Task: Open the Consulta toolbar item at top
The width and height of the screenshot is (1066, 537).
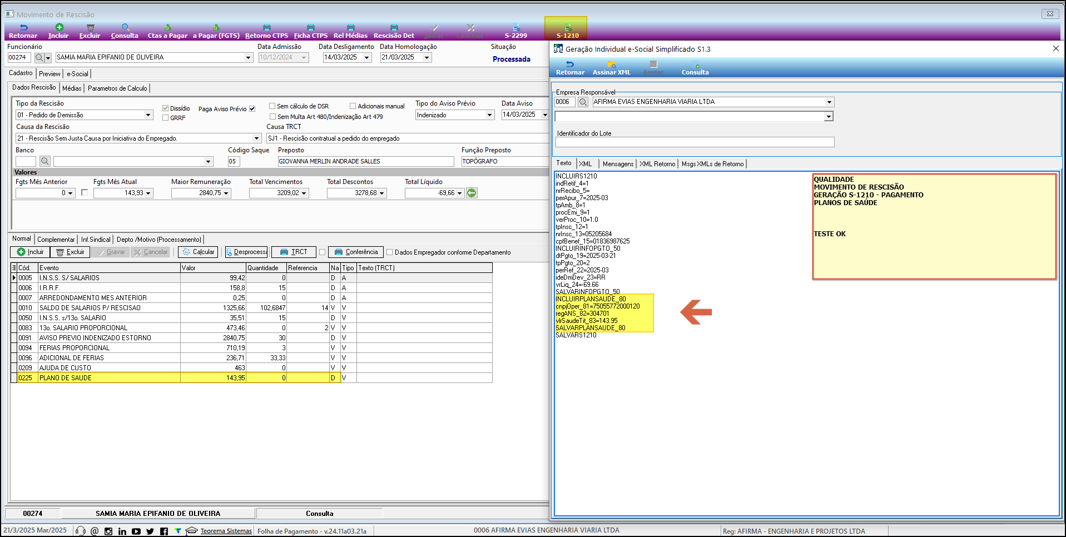Action: point(125,31)
